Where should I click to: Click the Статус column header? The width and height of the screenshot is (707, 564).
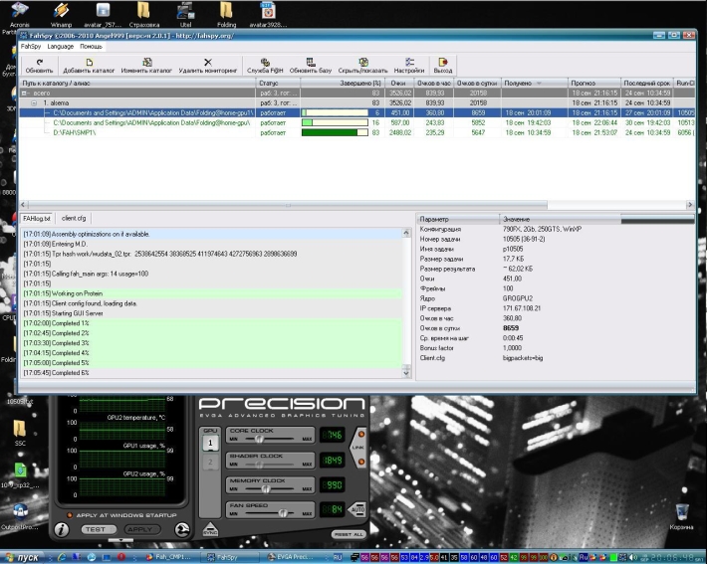point(279,84)
